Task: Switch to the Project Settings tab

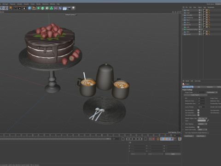Action: [188, 87]
